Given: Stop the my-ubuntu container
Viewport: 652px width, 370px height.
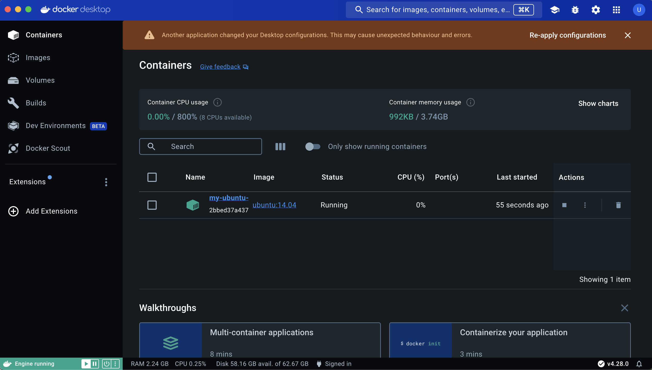Looking at the screenshot, I should (x=564, y=205).
